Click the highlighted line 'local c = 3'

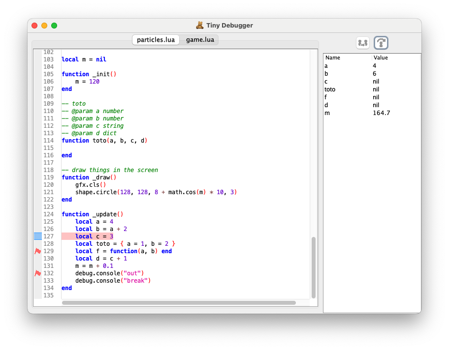(x=88, y=236)
